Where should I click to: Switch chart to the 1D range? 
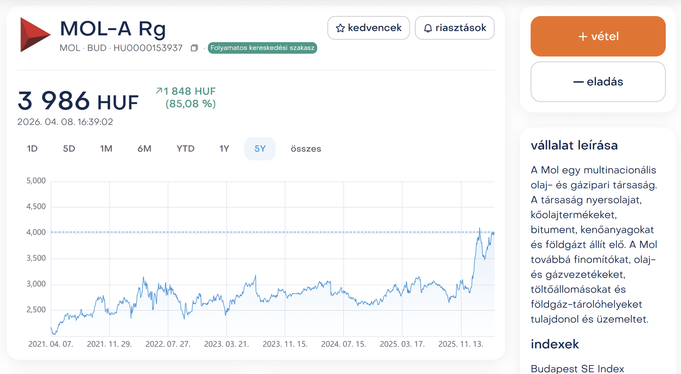pos(32,149)
